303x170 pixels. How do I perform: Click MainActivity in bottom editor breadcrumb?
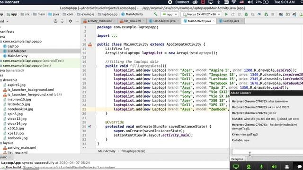pos(107,151)
